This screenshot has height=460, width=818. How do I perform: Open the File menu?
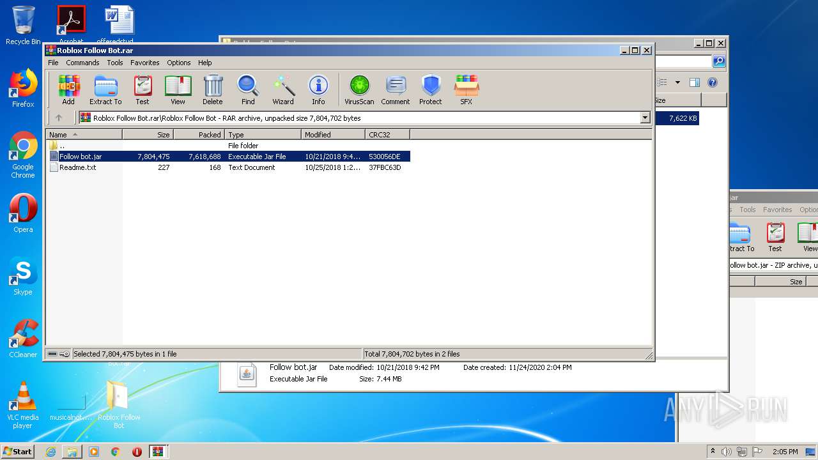53,63
